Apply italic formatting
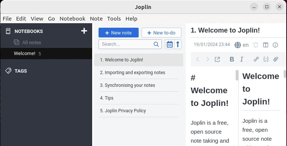The height and width of the screenshot is (146, 287). pos(242,59)
